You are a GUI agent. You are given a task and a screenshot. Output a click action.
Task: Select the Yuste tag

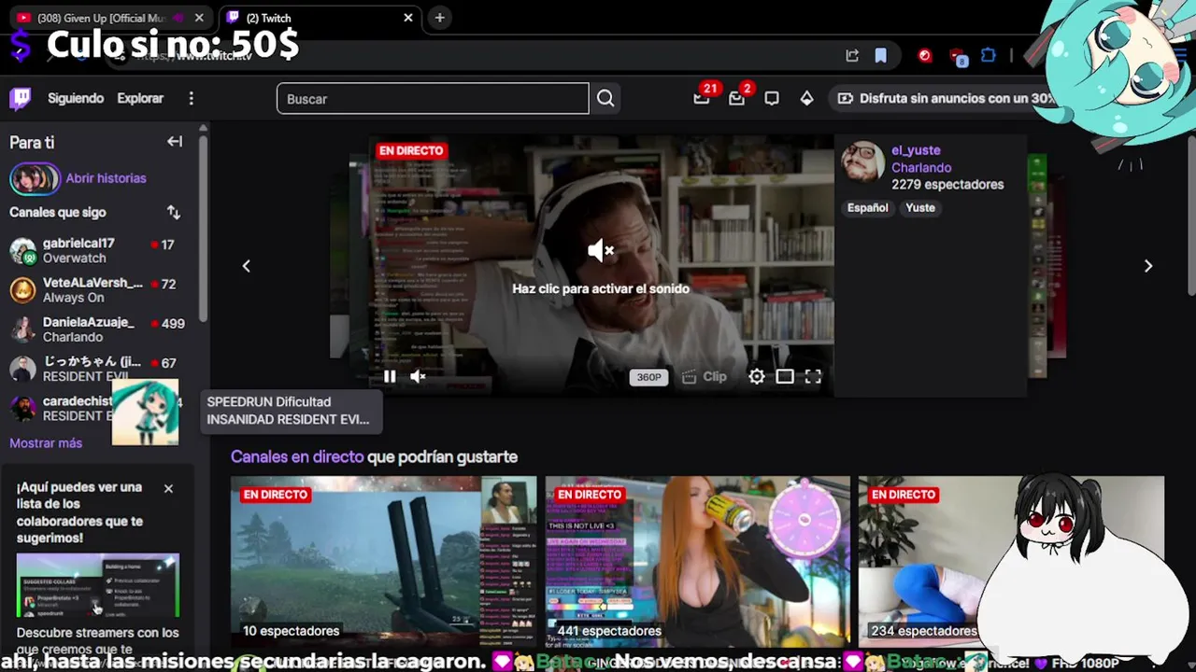(x=919, y=208)
